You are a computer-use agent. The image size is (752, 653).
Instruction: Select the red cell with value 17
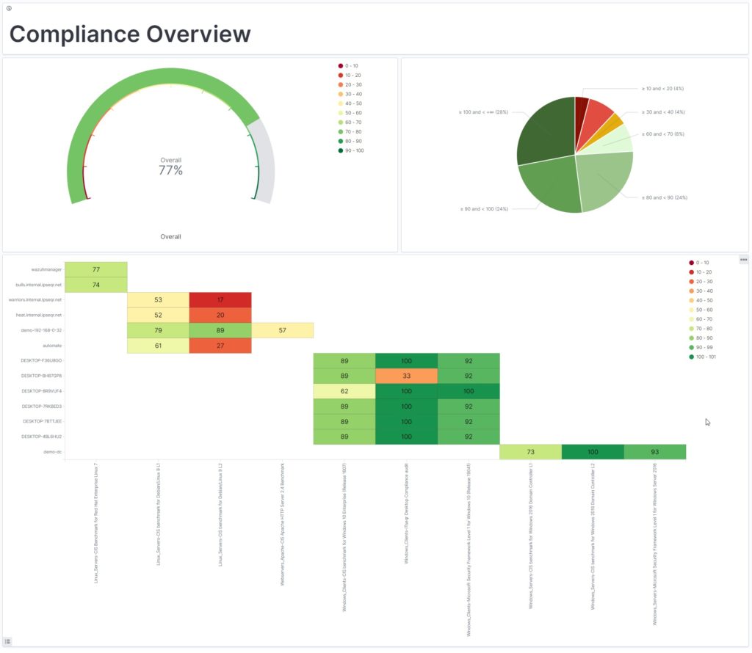click(x=220, y=299)
